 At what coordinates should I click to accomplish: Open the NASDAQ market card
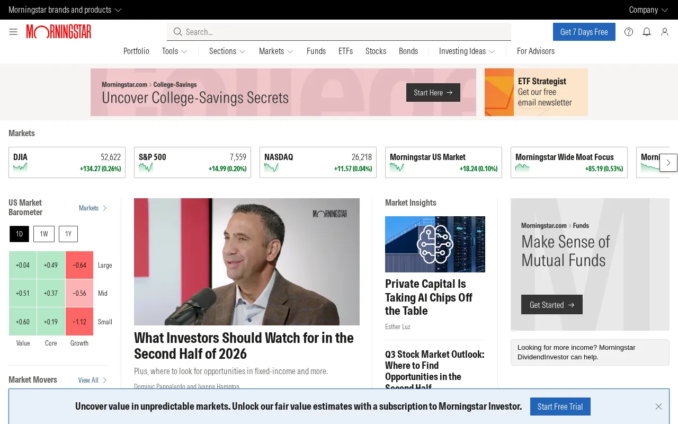[318, 162]
